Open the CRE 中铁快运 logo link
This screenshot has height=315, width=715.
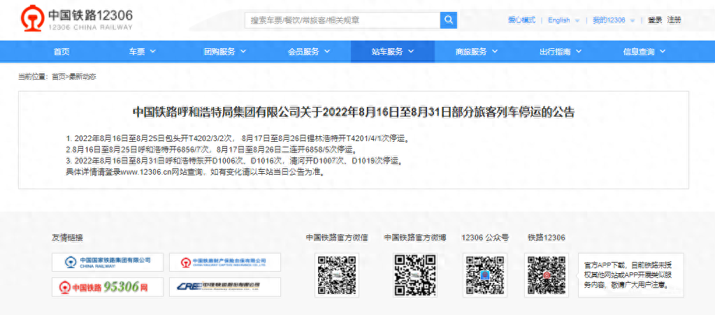coord(225,286)
